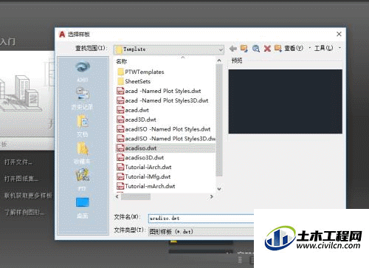Open the PTWTemplates folder

140,72
